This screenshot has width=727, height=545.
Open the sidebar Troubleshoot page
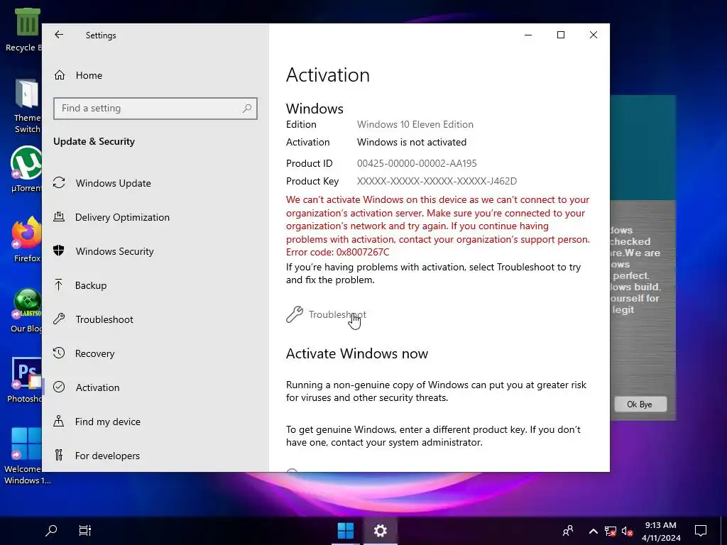click(x=104, y=319)
